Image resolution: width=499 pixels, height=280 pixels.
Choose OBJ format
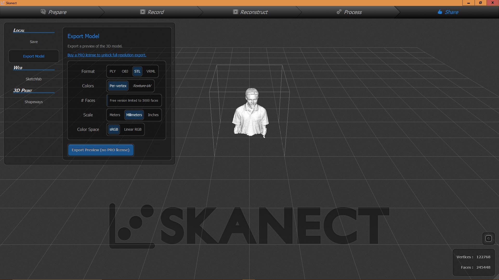pyautogui.click(x=125, y=71)
